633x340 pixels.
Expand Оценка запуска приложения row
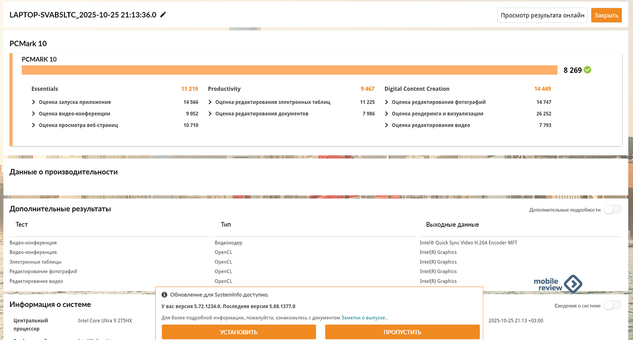[x=34, y=102]
